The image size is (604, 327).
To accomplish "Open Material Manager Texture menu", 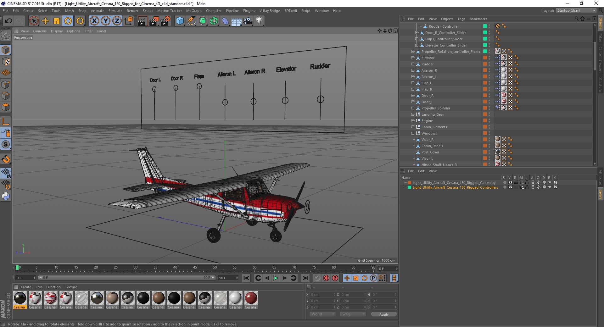I will [x=71, y=287].
